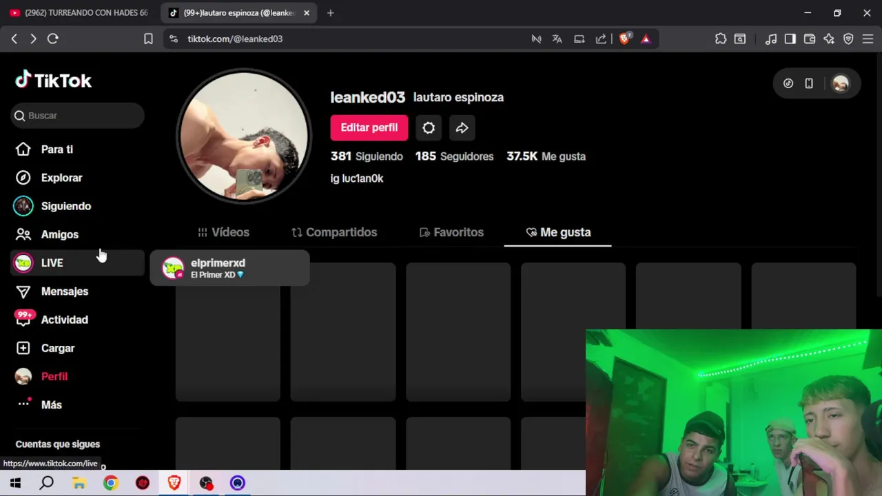This screenshot has height=496, width=882.
Task: Click the Brave browser taskbar icon
Action: pyautogui.click(x=174, y=483)
